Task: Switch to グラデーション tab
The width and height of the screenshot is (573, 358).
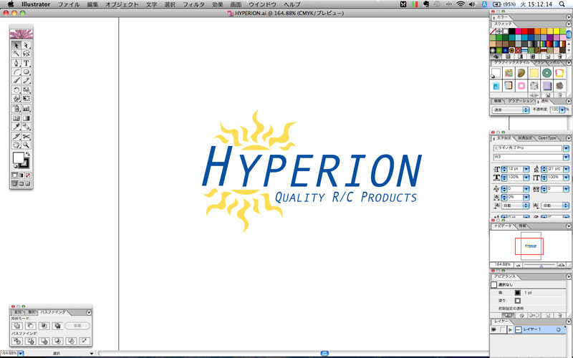Action: [x=520, y=101]
